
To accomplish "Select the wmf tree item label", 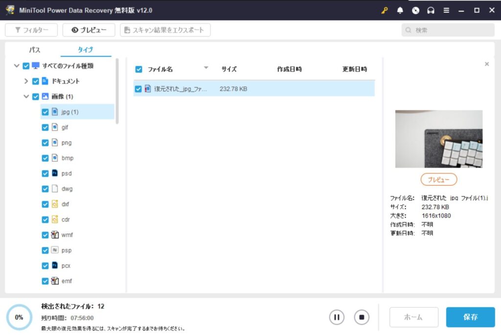I will [67, 235].
